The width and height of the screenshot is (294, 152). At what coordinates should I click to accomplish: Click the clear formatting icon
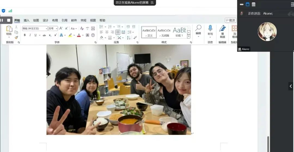tap(82, 28)
